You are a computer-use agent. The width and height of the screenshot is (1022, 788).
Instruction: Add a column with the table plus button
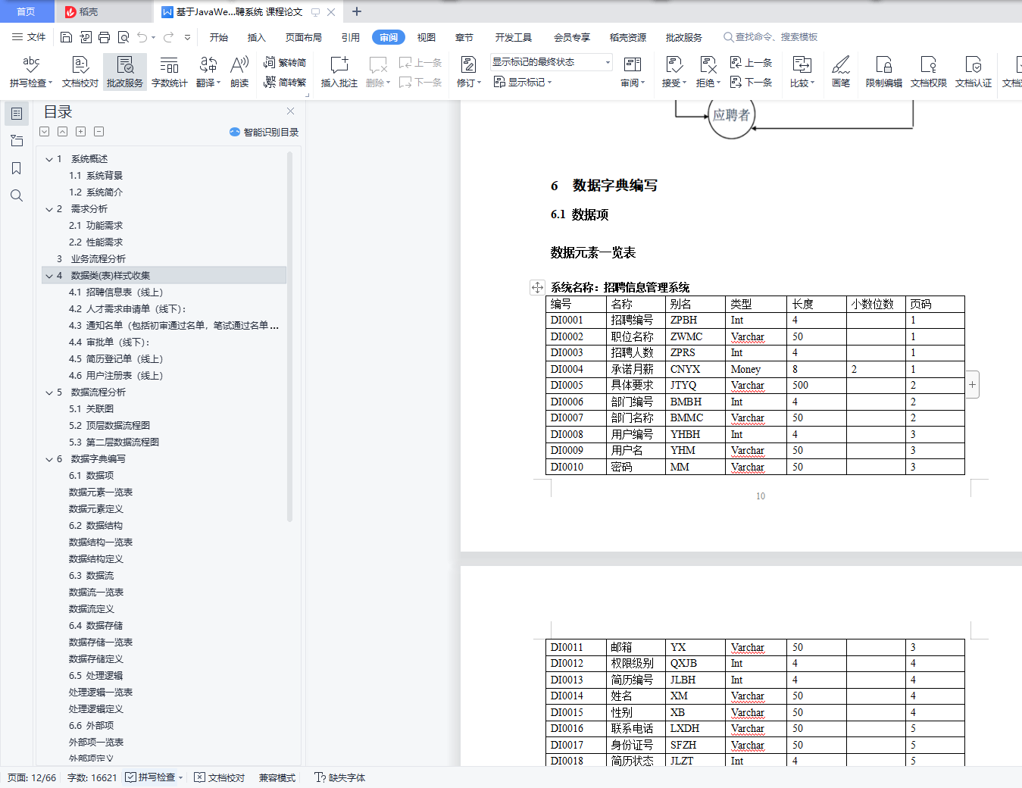(x=972, y=385)
